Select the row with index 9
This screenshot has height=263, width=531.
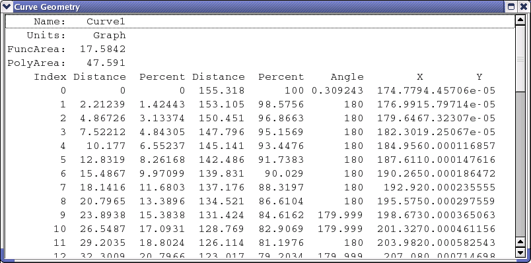click(x=260, y=215)
